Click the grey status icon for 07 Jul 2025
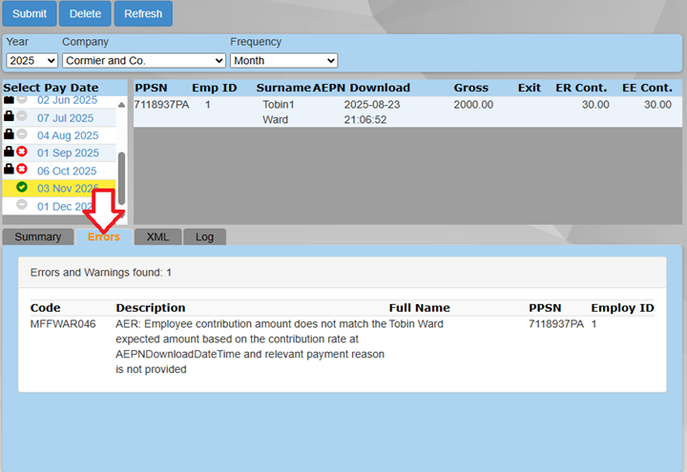Image resolution: width=687 pixels, height=472 pixels. tap(22, 117)
